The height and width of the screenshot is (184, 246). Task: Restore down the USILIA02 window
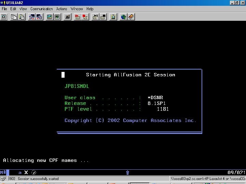click(x=237, y=3)
